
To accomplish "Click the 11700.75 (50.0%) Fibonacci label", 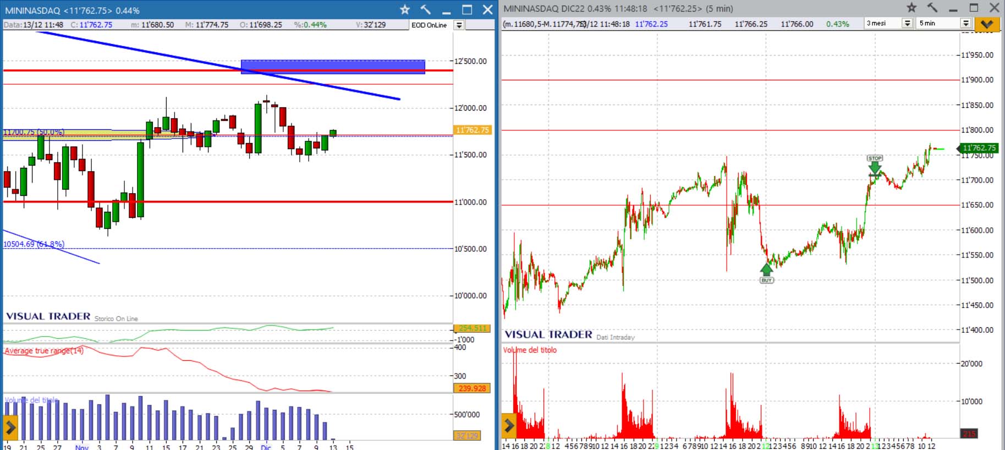I will pyautogui.click(x=34, y=132).
